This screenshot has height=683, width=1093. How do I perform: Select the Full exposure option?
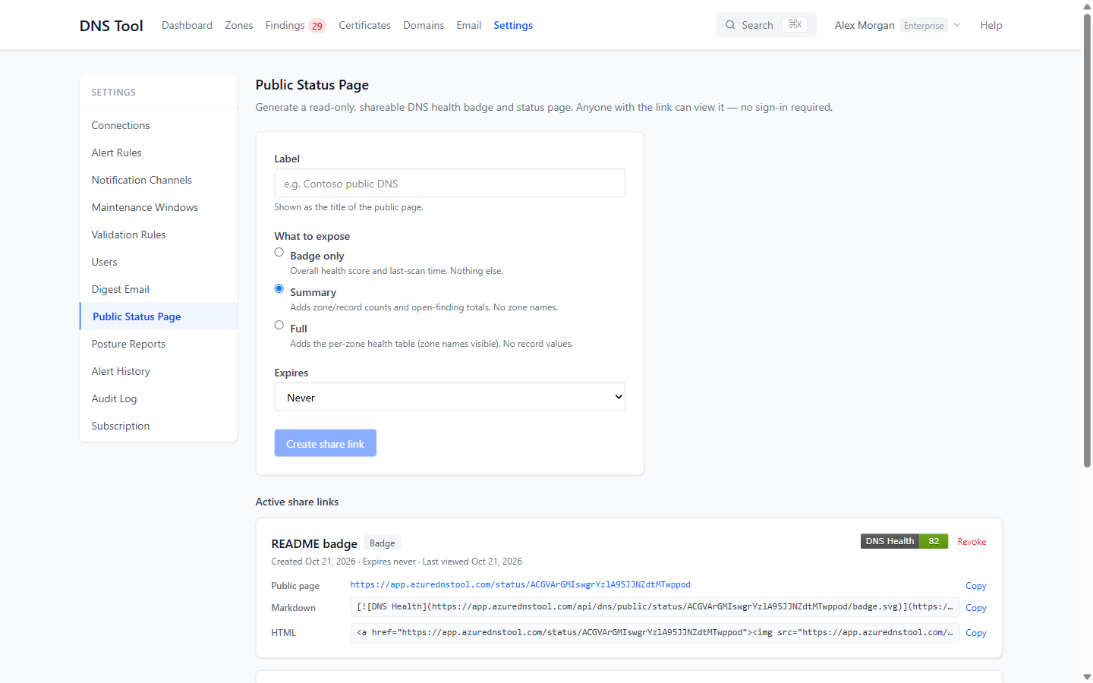279,326
